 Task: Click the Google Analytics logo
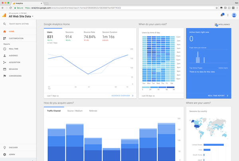4,15
